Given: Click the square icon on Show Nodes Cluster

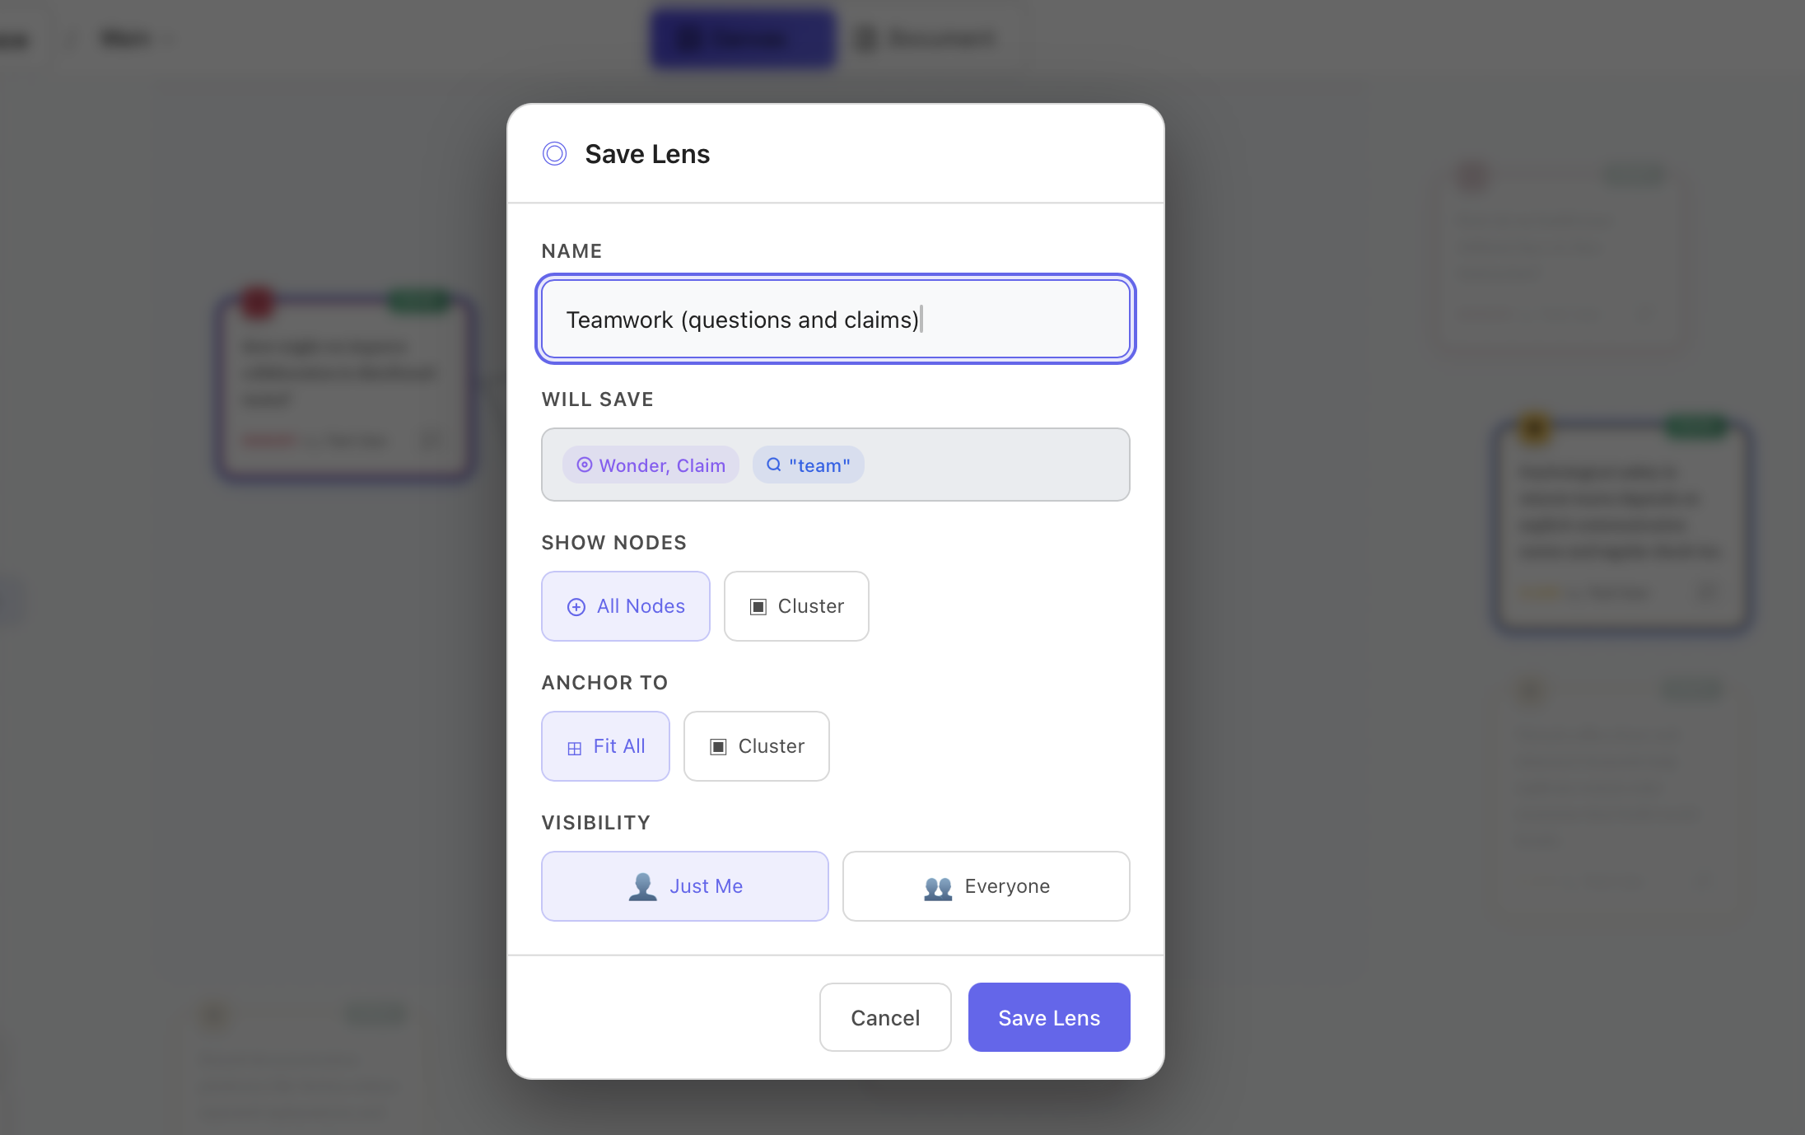Looking at the screenshot, I should coord(758,607).
